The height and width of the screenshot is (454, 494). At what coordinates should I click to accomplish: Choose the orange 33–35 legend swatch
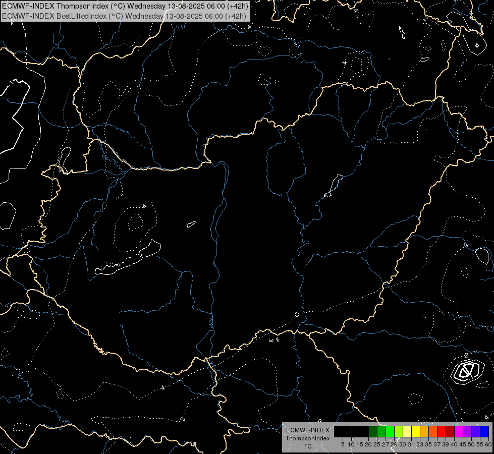coord(424,432)
